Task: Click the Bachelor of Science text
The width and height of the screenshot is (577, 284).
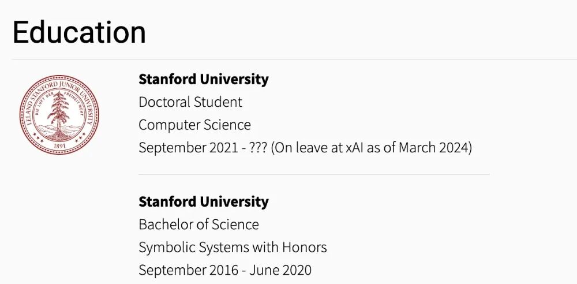Action: tap(198, 225)
